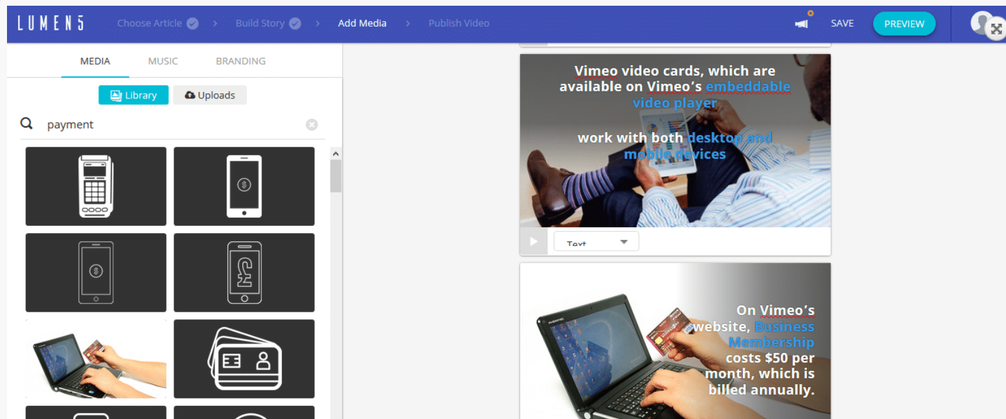The height and width of the screenshot is (419, 1006).
Task: Click SAVE in the top bar
Action: point(843,23)
